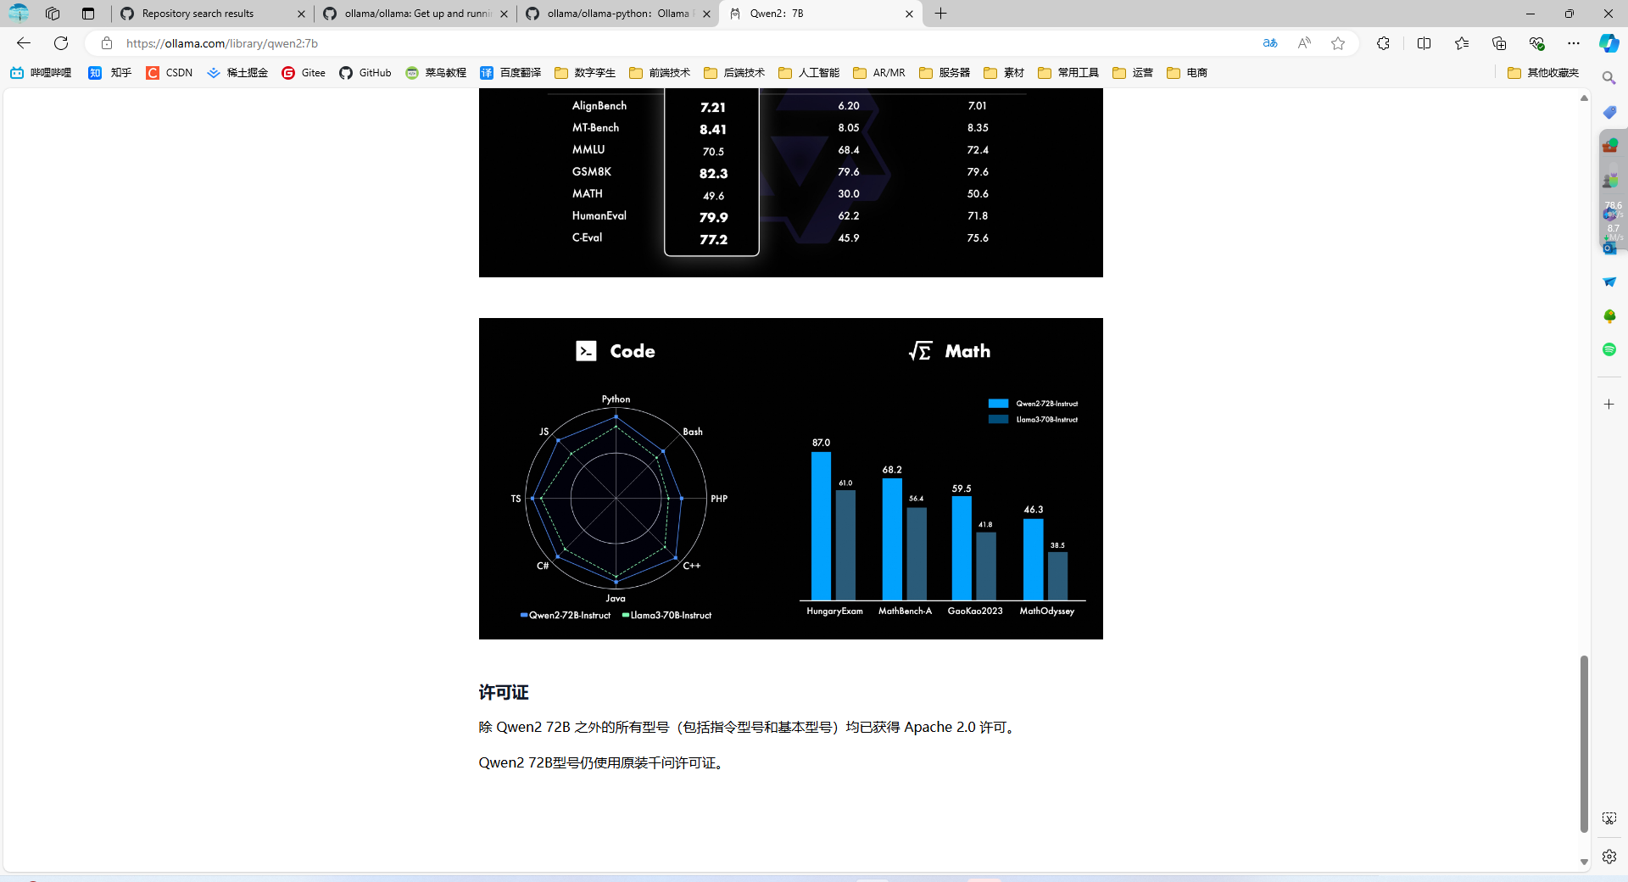The image size is (1628, 882).
Task: Open the 稀土掘金 bookmark
Action: tap(237, 73)
